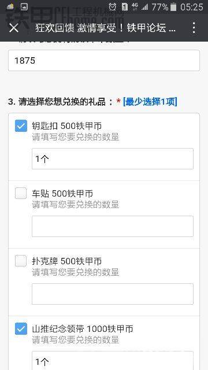Tap the 4G signal indicator icon
Viewport: 208px width, 370px height.
tap(135, 6)
